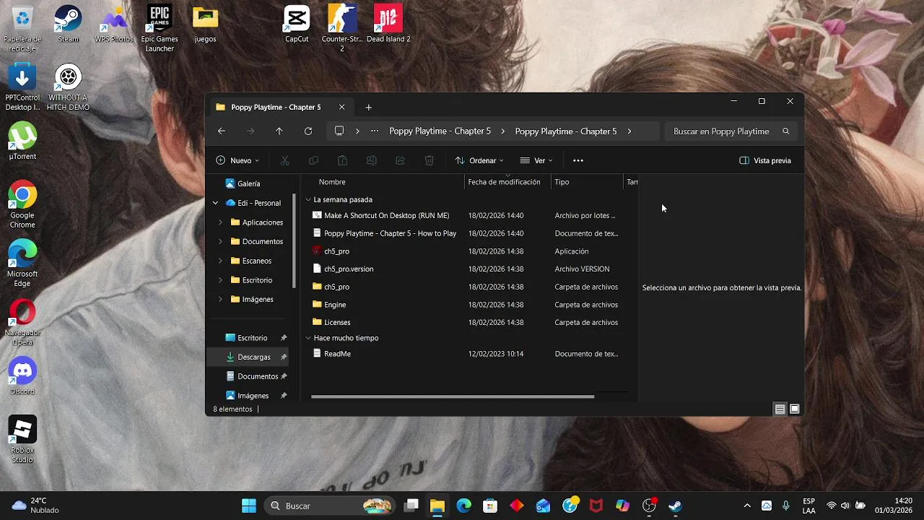This screenshot has width=924, height=520.
Task: Open the Ordenar dropdown
Action: click(479, 160)
